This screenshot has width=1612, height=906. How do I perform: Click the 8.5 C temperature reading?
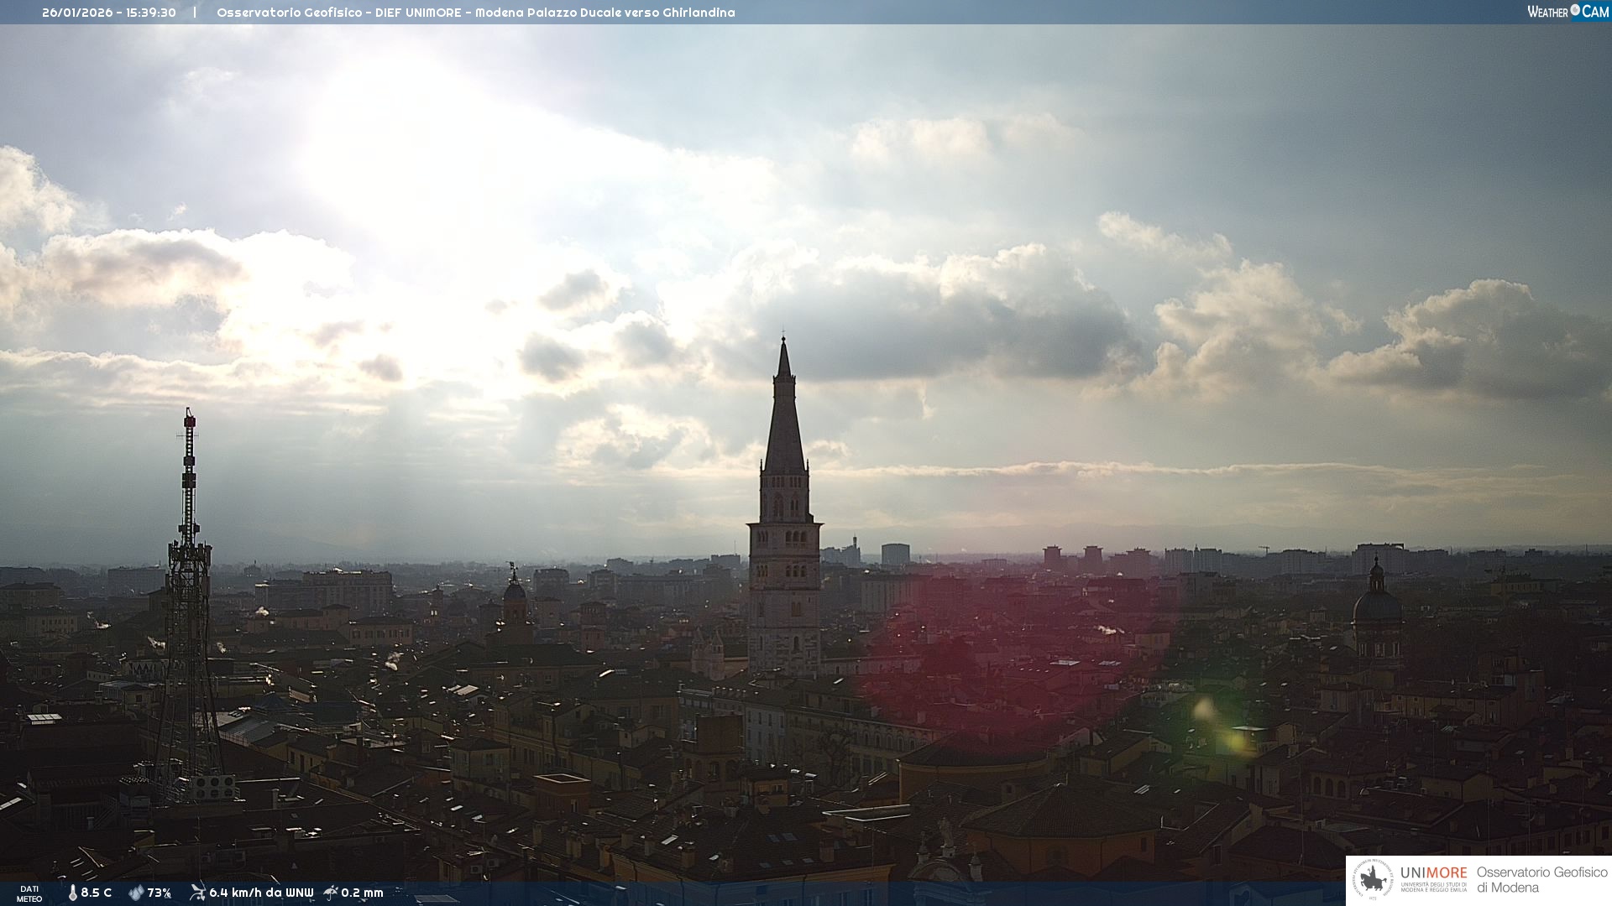(x=97, y=893)
